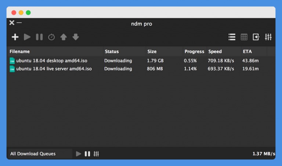Pause queue with the bottom pause button
Viewport: 282px width, 166px height.
click(x=87, y=154)
